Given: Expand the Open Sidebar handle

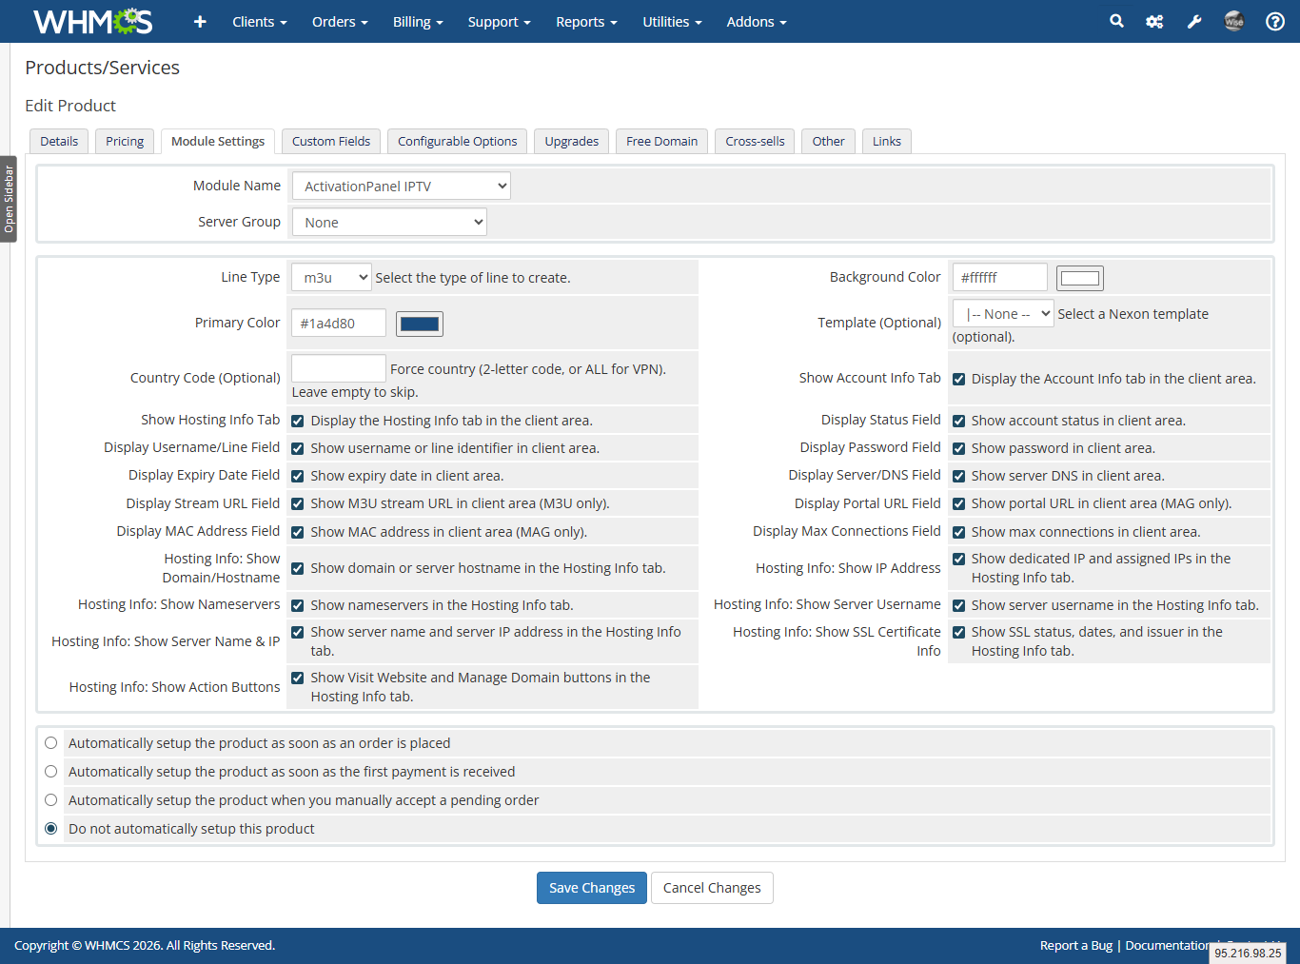Looking at the screenshot, I should point(9,199).
